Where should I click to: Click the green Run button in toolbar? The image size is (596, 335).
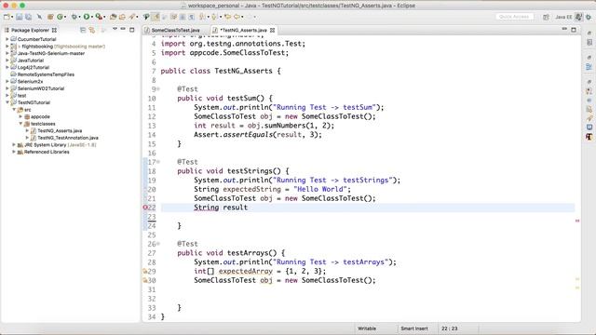[x=87, y=17]
